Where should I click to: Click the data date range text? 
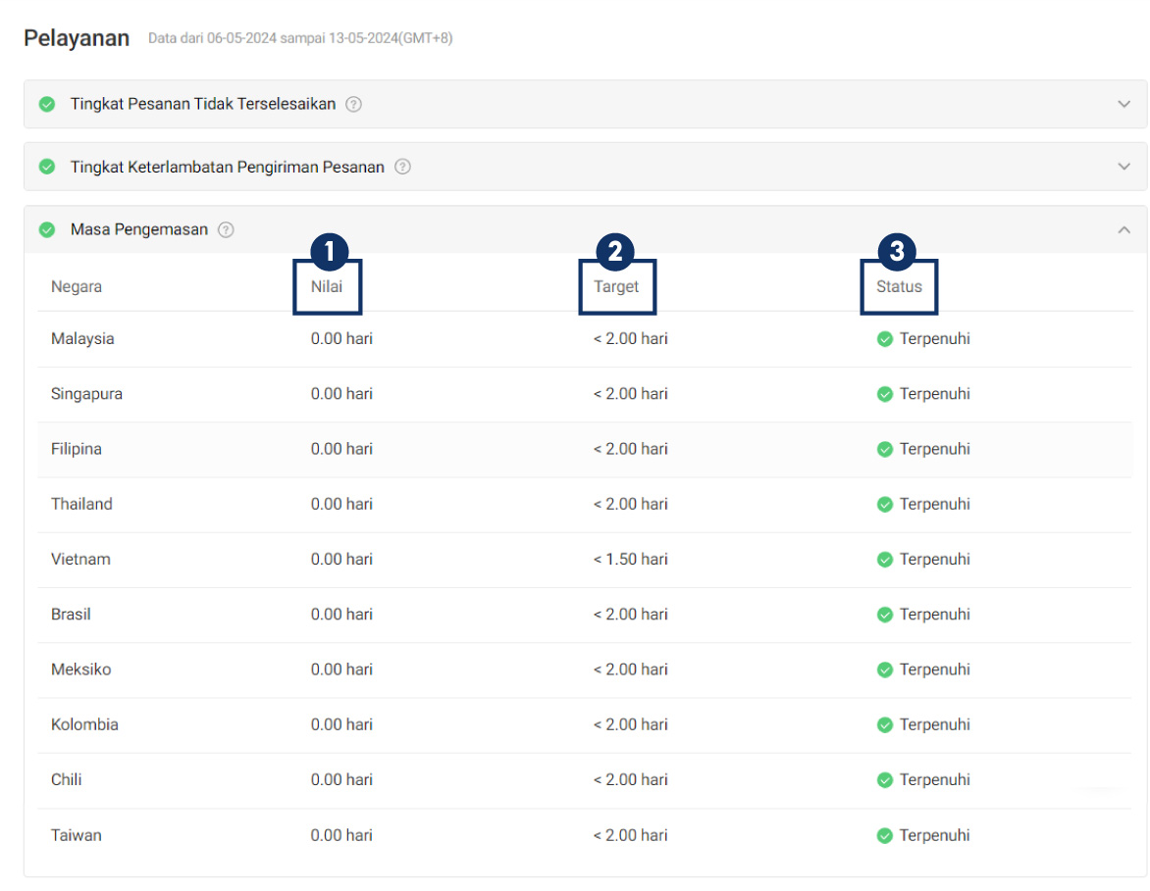pos(300,38)
